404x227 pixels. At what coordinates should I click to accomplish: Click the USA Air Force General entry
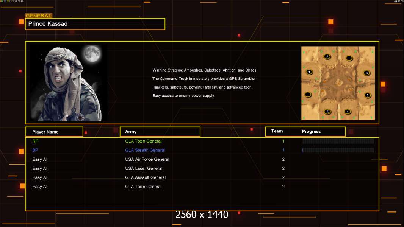(147, 159)
